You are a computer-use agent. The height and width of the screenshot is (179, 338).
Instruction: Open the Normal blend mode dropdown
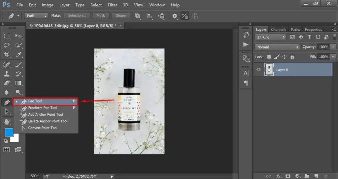[277, 47]
